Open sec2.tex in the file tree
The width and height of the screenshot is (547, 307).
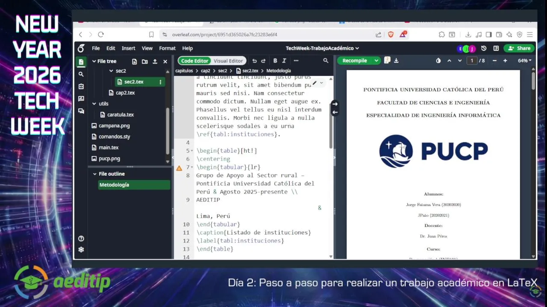click(134, 82)
